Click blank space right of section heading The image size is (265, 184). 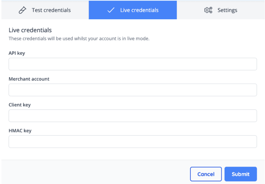[161, 30]
